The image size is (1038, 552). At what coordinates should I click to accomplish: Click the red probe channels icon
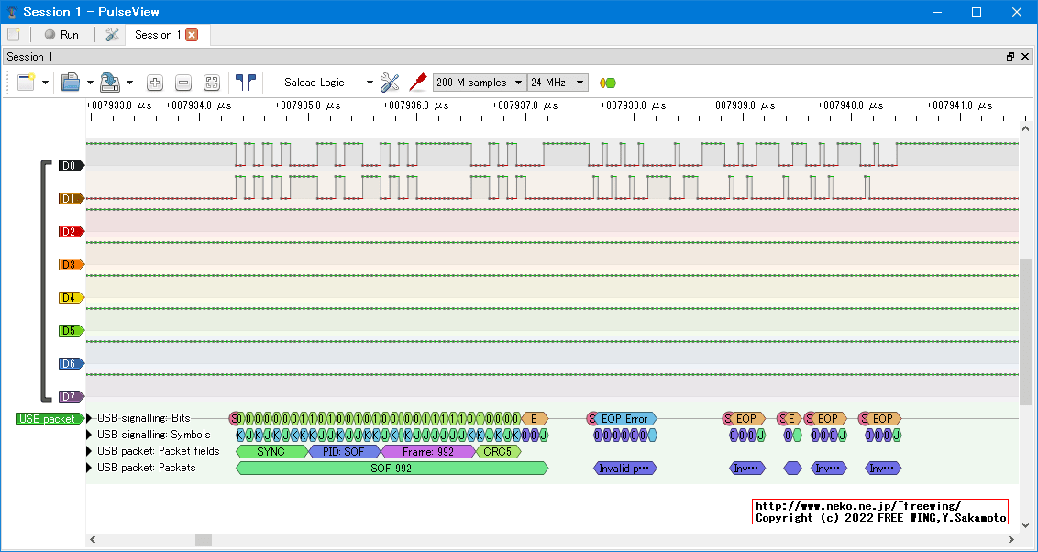[418, 83]
